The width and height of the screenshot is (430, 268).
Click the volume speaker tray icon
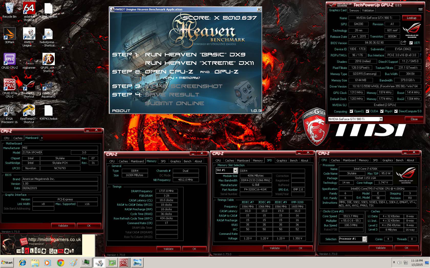[x=399, y=263]
